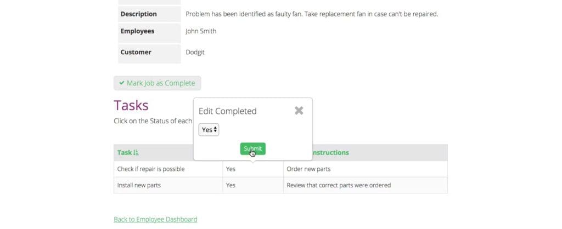Image resolution: width=562 pixels, height=229 pixels.
Task: Click the sort icon beside Task header
Action: click(136, 152)
